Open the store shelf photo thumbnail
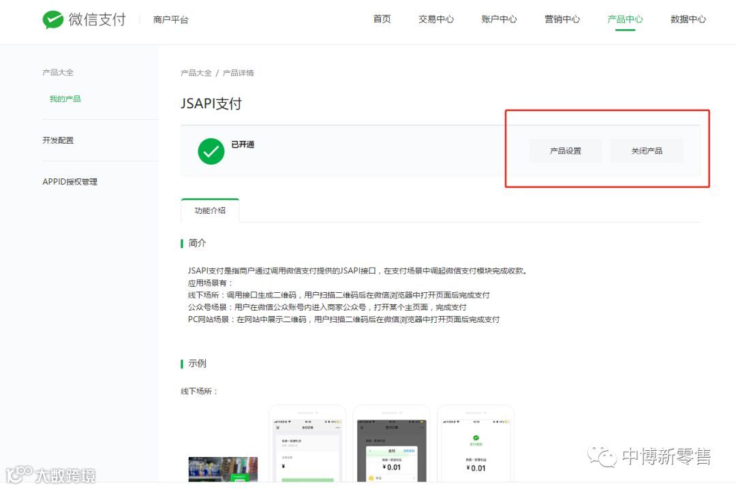Viewport: 736px width, 489px height. (x=223, y=469)
